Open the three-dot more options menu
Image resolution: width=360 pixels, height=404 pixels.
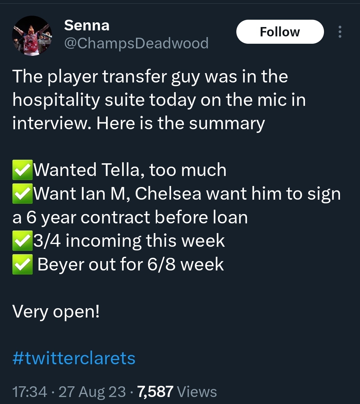click(340, 32)
